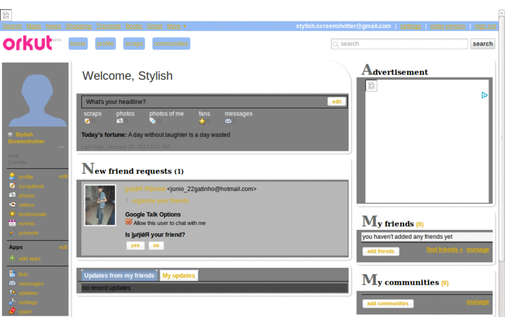Click the friend requester's name link
This screenshot has width=505, height=317.
click(x=145, y=188)
